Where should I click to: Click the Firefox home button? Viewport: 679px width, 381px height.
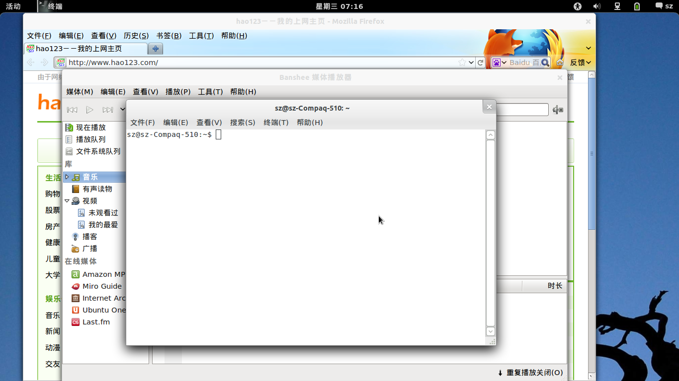click(560, 63)
